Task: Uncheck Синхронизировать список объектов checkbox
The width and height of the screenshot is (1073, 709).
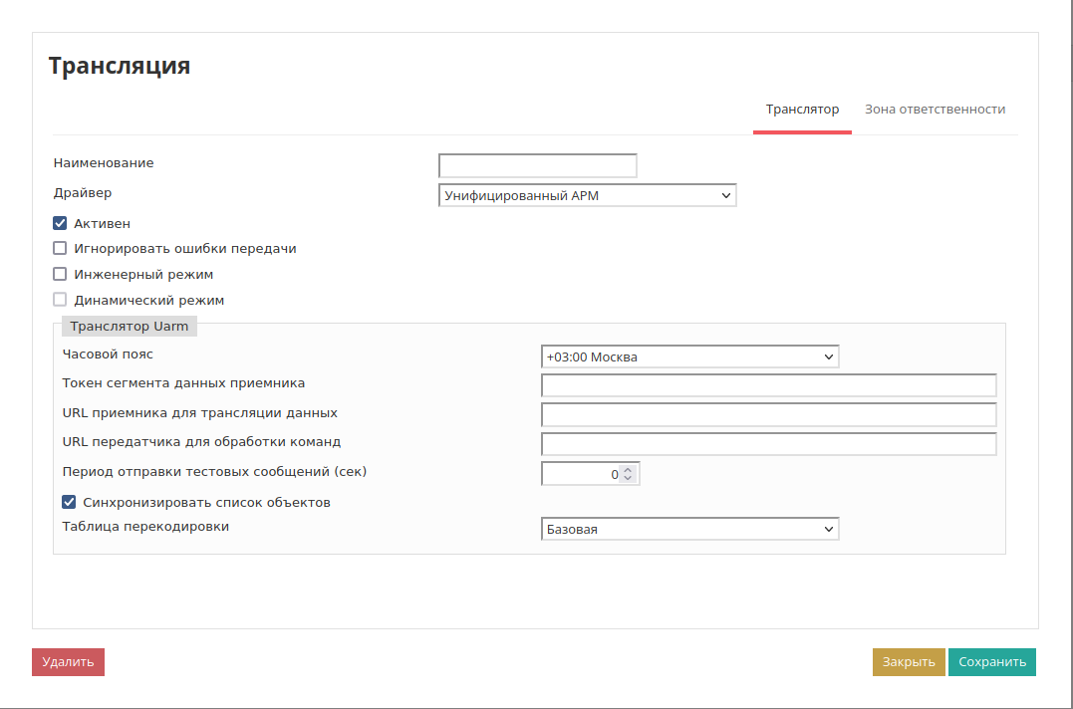Action: click(69, 502)
